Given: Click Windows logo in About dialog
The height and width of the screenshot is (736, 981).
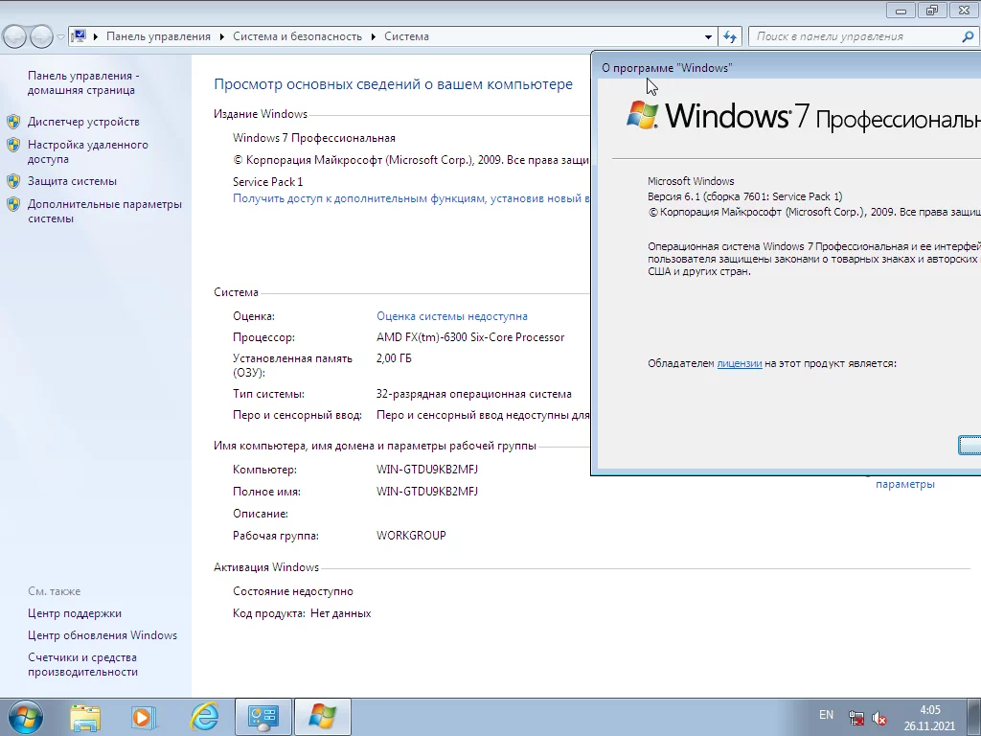Looking at the screenshot, I should 643,116.
